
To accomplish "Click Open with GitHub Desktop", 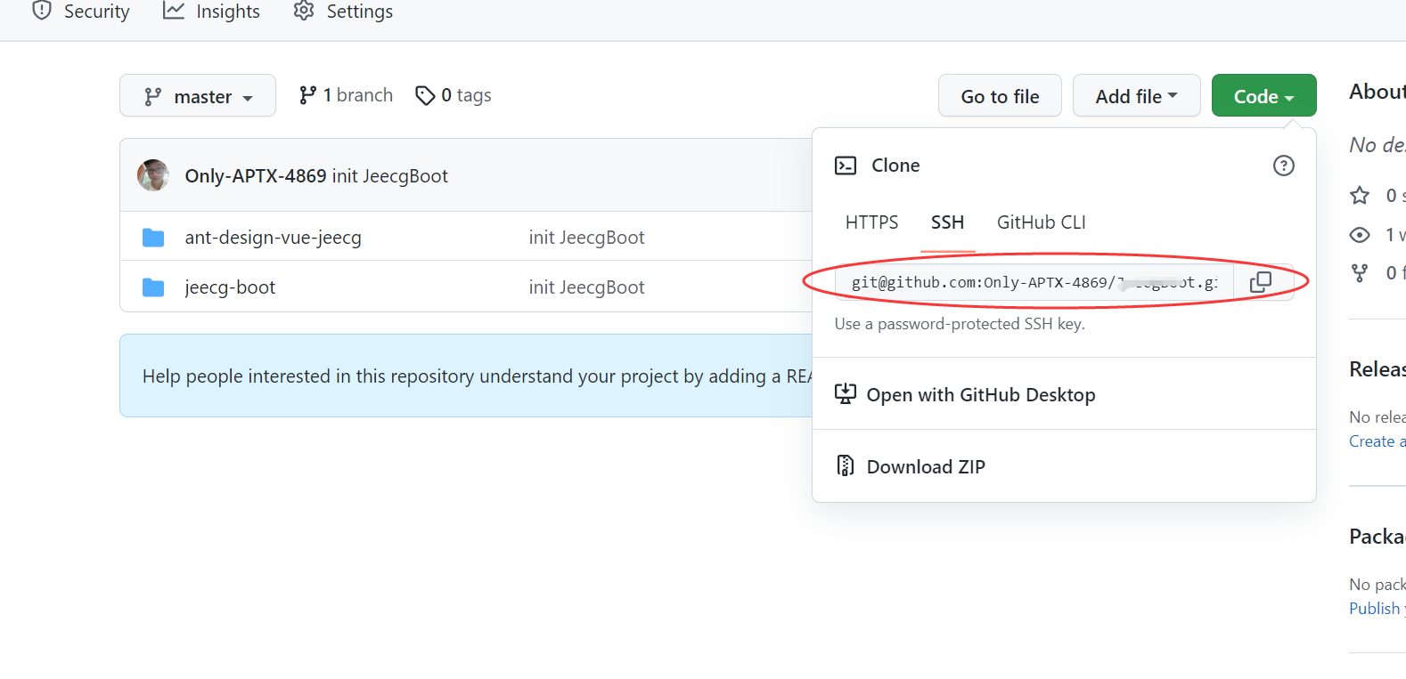I will (x=980, y=395).
